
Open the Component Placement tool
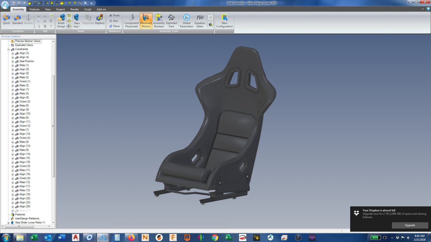(131, 21)
